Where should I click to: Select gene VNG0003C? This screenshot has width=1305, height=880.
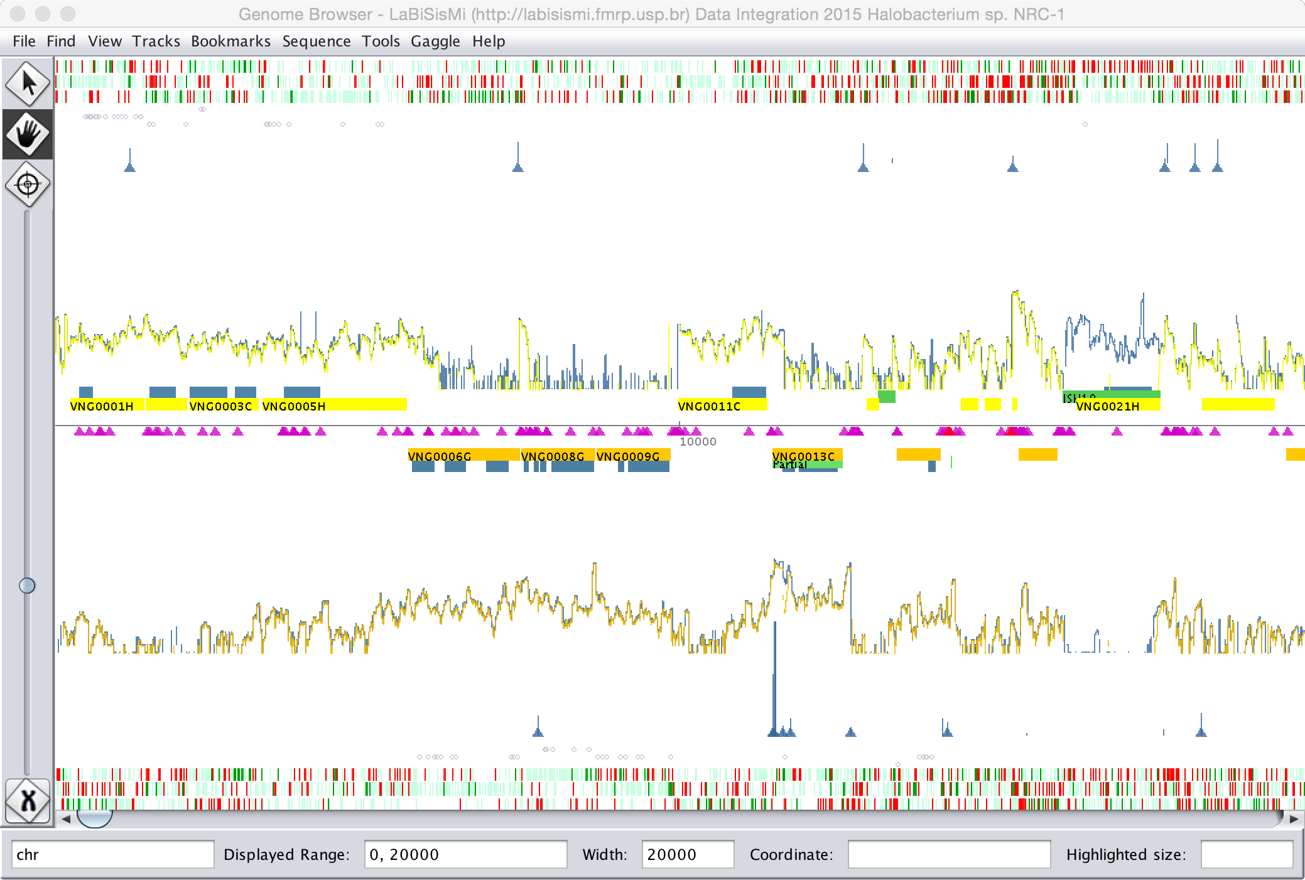pos(223,405)
